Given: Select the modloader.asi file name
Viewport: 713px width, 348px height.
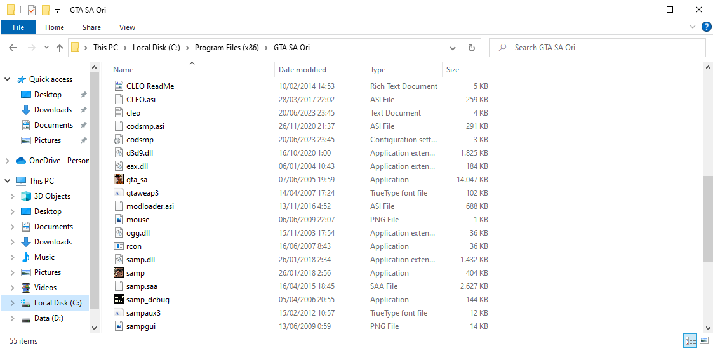Looking at the screenshot, I should 150,206.
